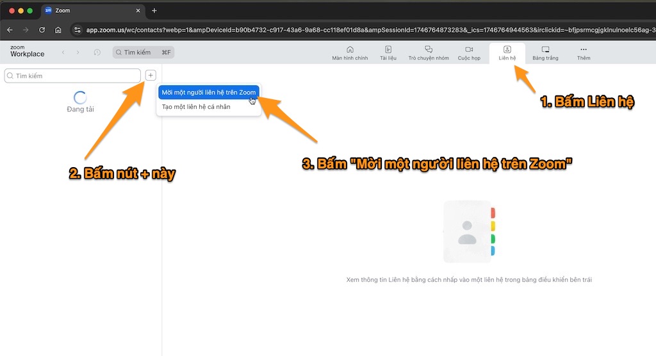Open a new browser tab
Image resolution: width=656 pixels, height=356 pixels.
(154, 10)
